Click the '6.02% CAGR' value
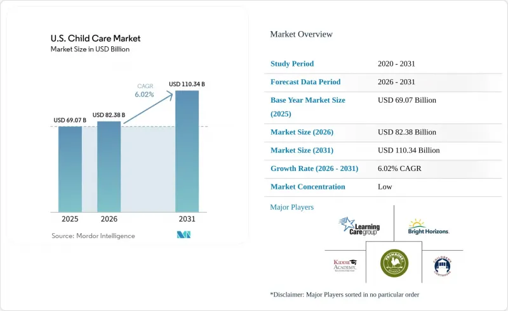Image resolution: width=508 pixels, height=311 pixels. pyautogui.click(x=399, y=168)
